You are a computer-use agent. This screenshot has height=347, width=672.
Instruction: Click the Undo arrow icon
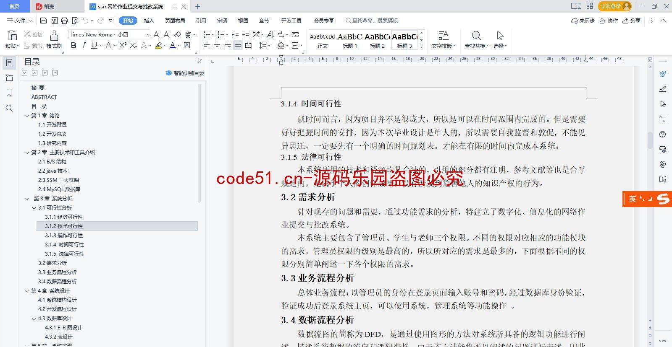point(86,21)
